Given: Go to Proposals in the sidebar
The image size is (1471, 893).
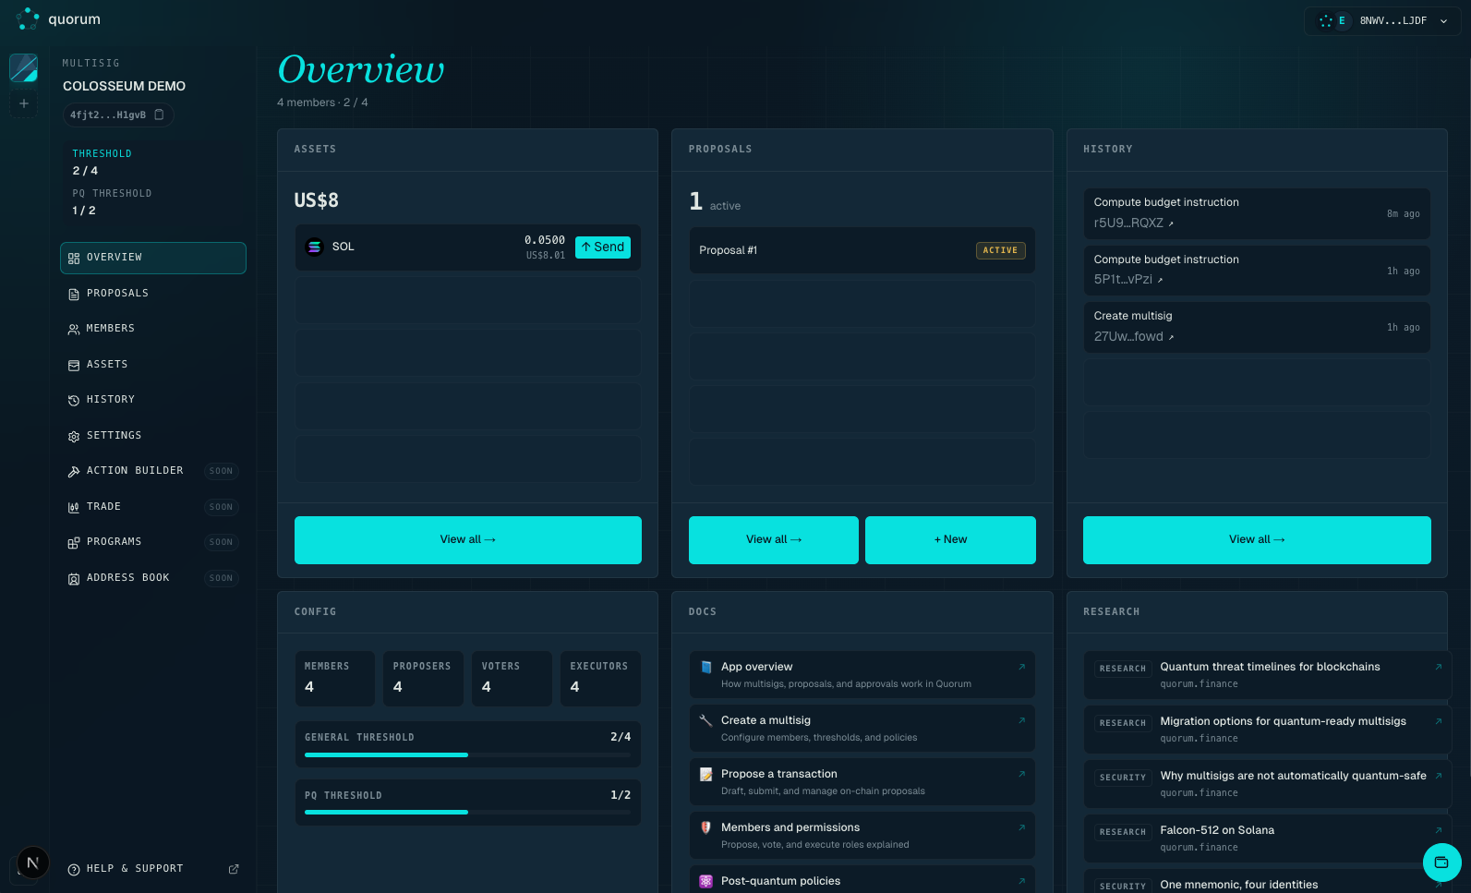Looking at the screenshot, I should [x=153, y=294].
